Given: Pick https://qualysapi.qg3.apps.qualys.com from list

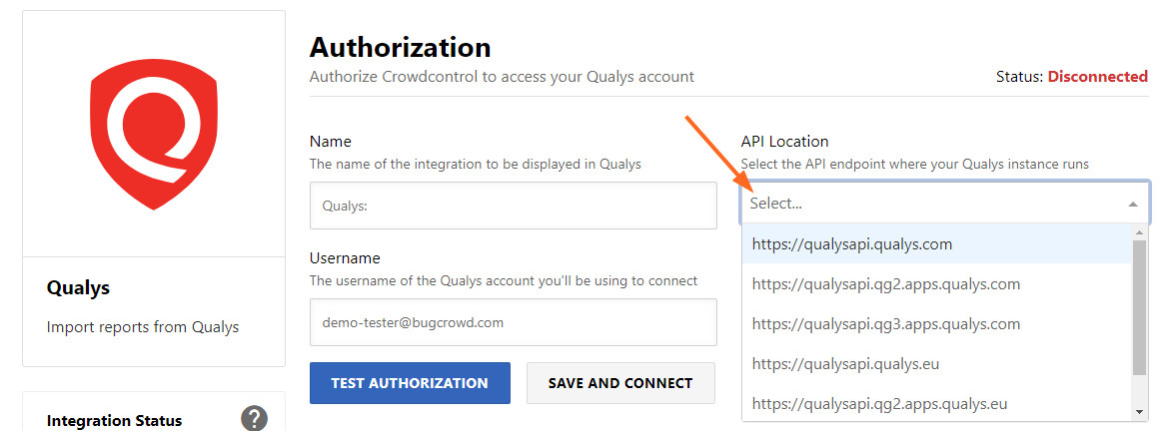Looking at the screenshot, I should pyautogui.click(x=937, y=324).
